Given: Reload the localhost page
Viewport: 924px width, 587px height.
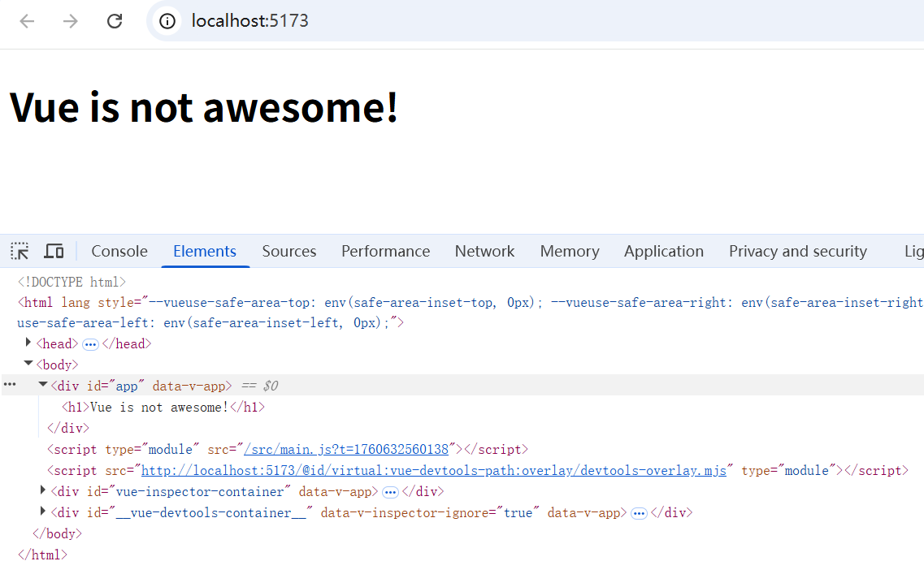Looking at the screenshot, I should (115, 21).
